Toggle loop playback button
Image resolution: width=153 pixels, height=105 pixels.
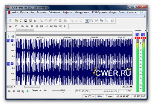[16, 26]
